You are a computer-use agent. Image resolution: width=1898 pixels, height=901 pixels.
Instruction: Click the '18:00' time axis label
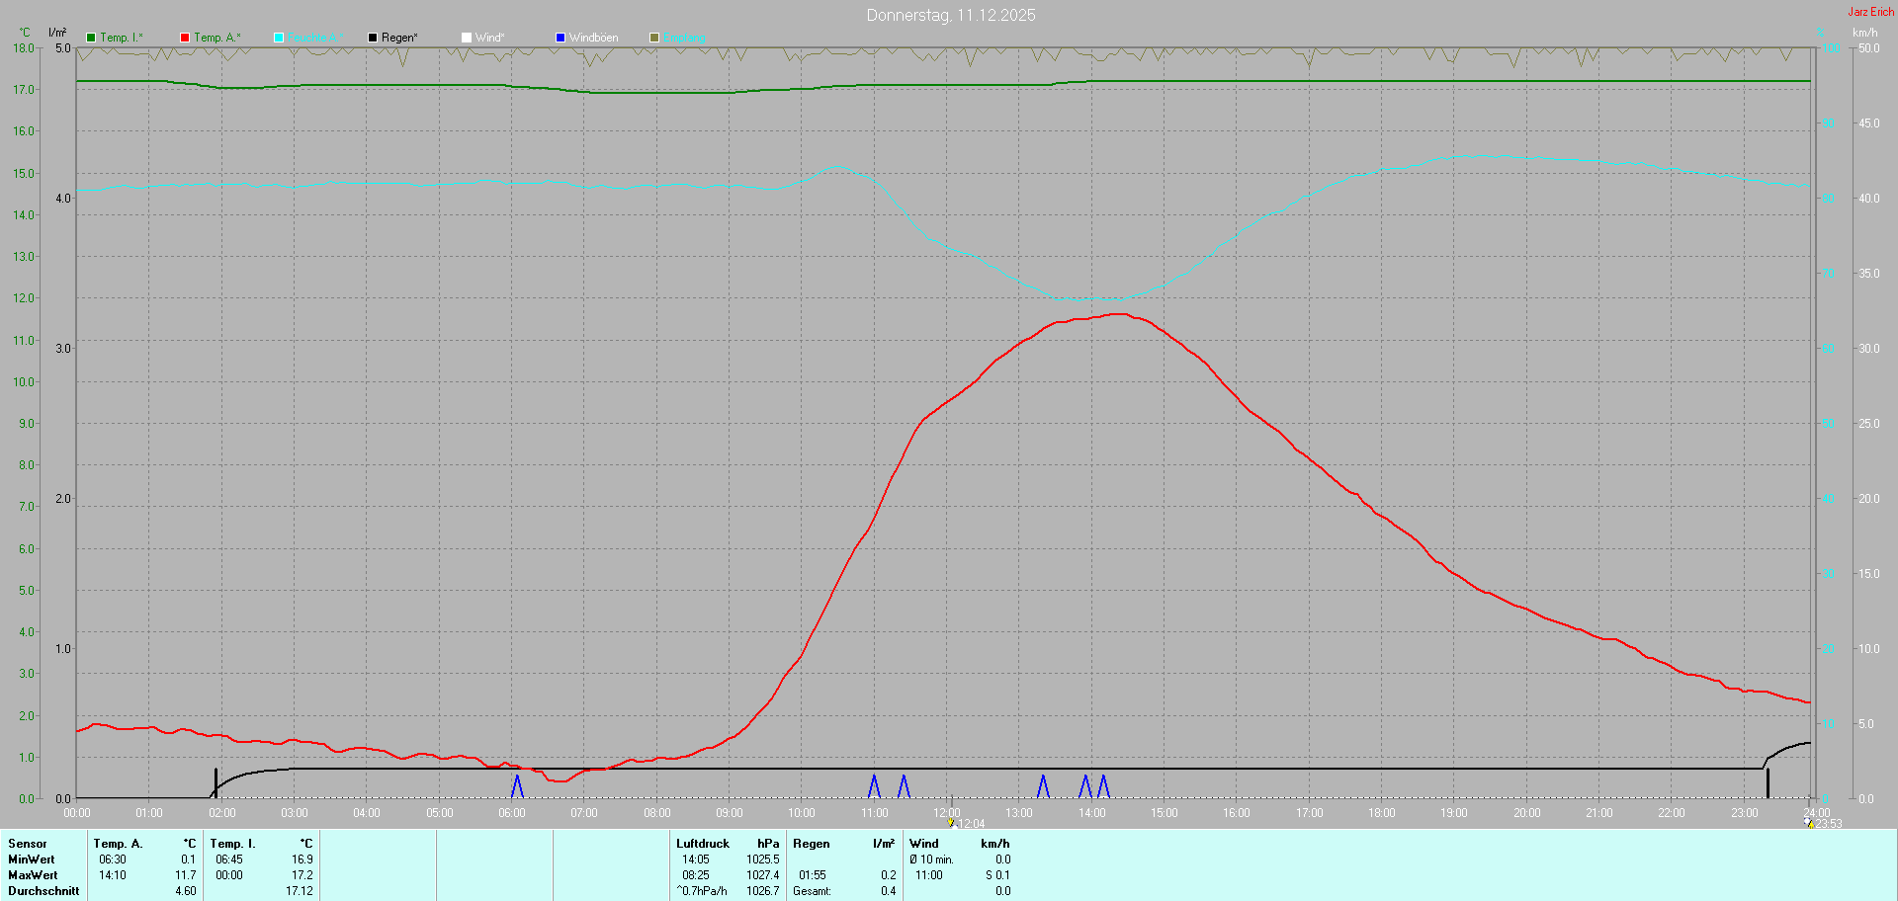point(1382,813)
